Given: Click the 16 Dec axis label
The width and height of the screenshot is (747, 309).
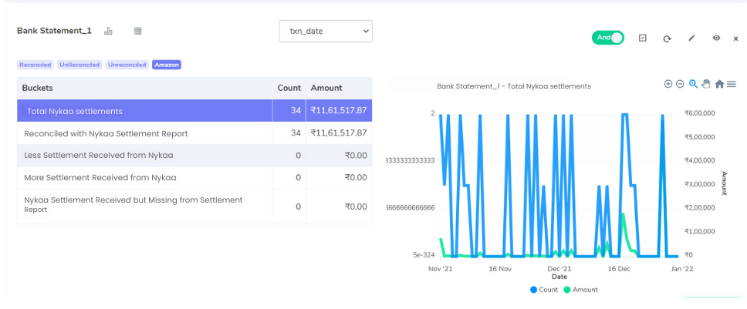Looking at the screenshot, I should [620, 269].
